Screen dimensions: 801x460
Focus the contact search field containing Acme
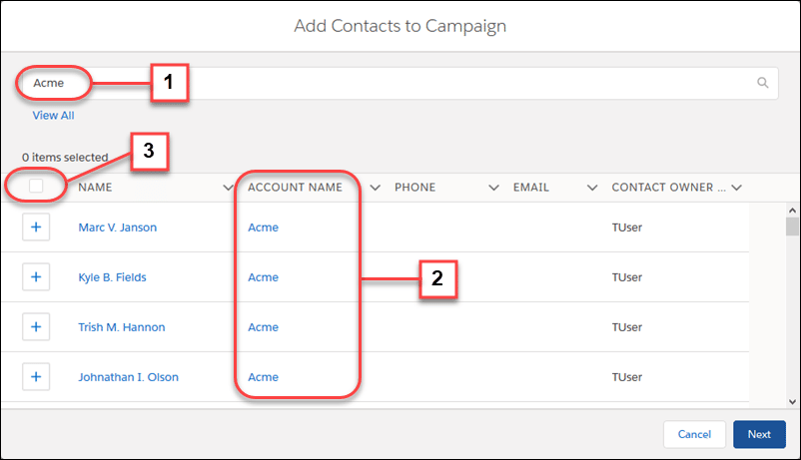(399, 83)
